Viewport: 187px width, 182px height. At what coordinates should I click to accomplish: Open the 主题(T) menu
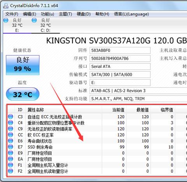pyautogui.click(x=65, y=14)
